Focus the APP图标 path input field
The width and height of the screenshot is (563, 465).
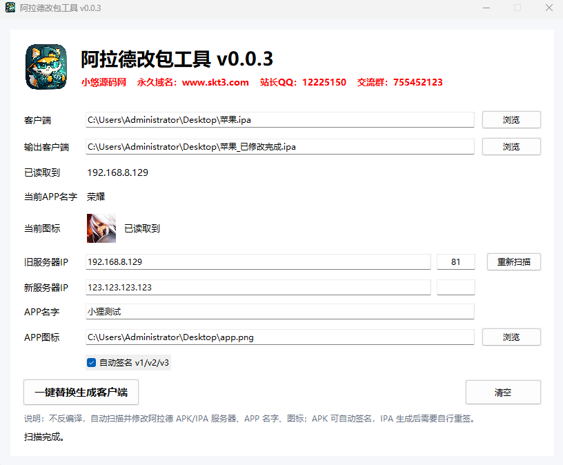tap(279, 337)
